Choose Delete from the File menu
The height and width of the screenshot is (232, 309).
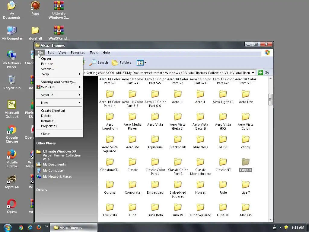(x=59, y=116)
